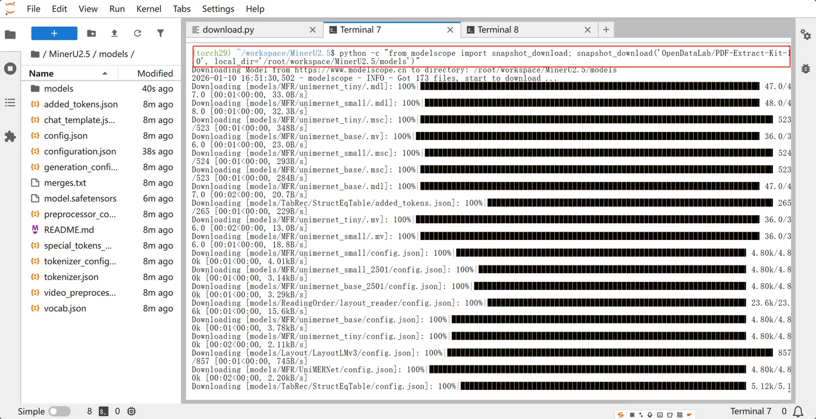Select the preprocessor_config file

[x=101, y=215]
